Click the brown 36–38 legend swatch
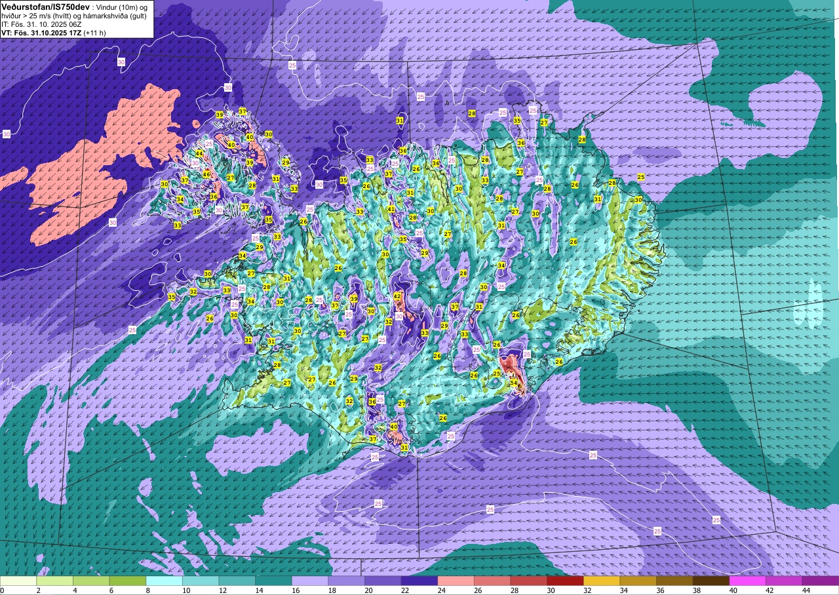839x595 pixels. 674,581
